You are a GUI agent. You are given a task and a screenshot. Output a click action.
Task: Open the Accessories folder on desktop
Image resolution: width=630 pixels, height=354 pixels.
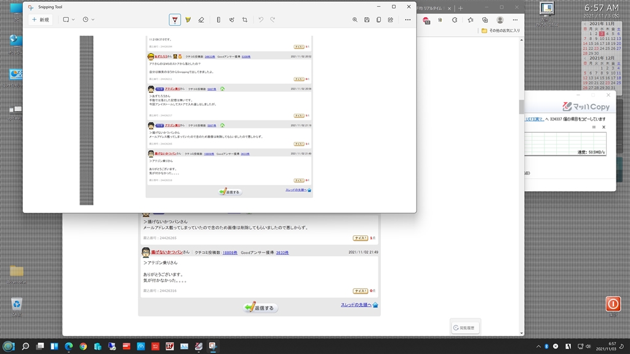(17, 275)
